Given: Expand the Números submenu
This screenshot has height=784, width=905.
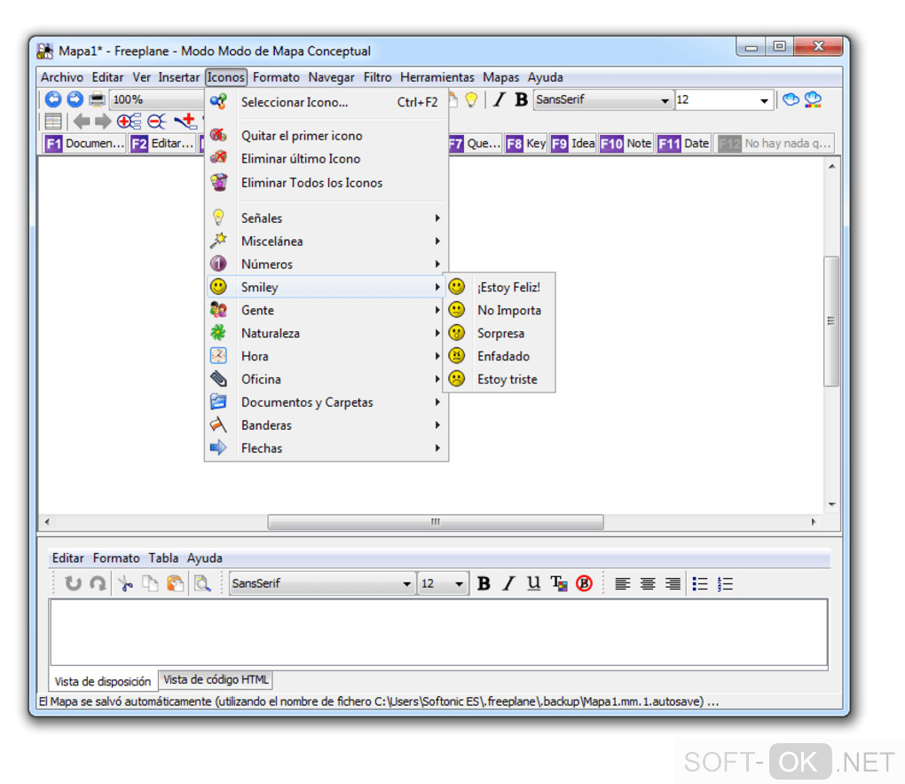Looking at the screenshot, I should coord(327,264).
